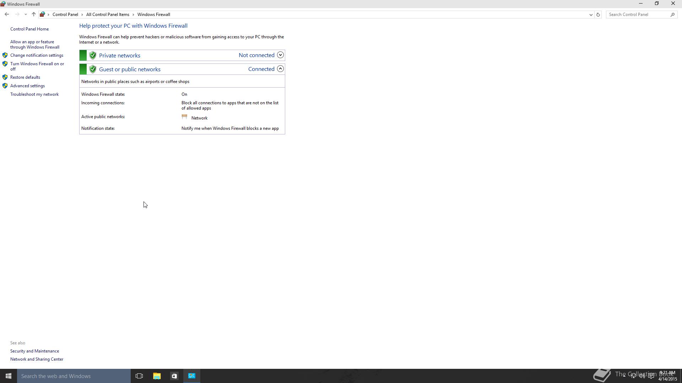Expand the Private networks section
The image size is (682, 383).
click(280, 55)
